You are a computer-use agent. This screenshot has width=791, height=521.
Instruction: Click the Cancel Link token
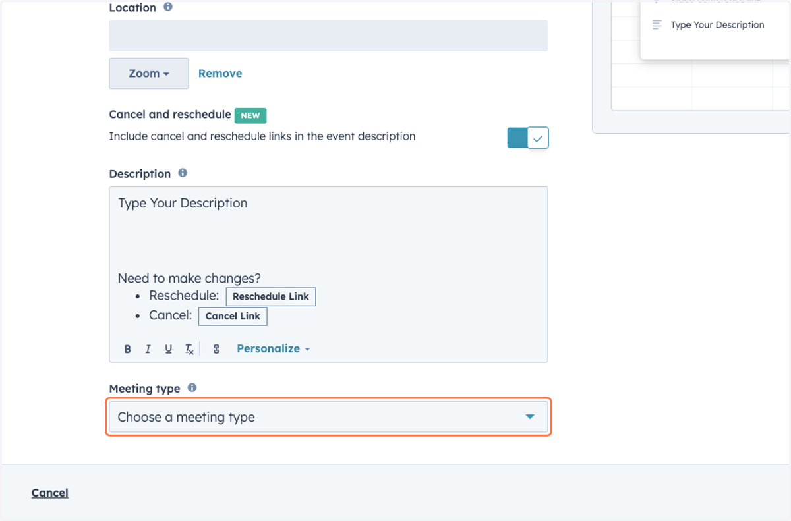(x=233, y=316)
